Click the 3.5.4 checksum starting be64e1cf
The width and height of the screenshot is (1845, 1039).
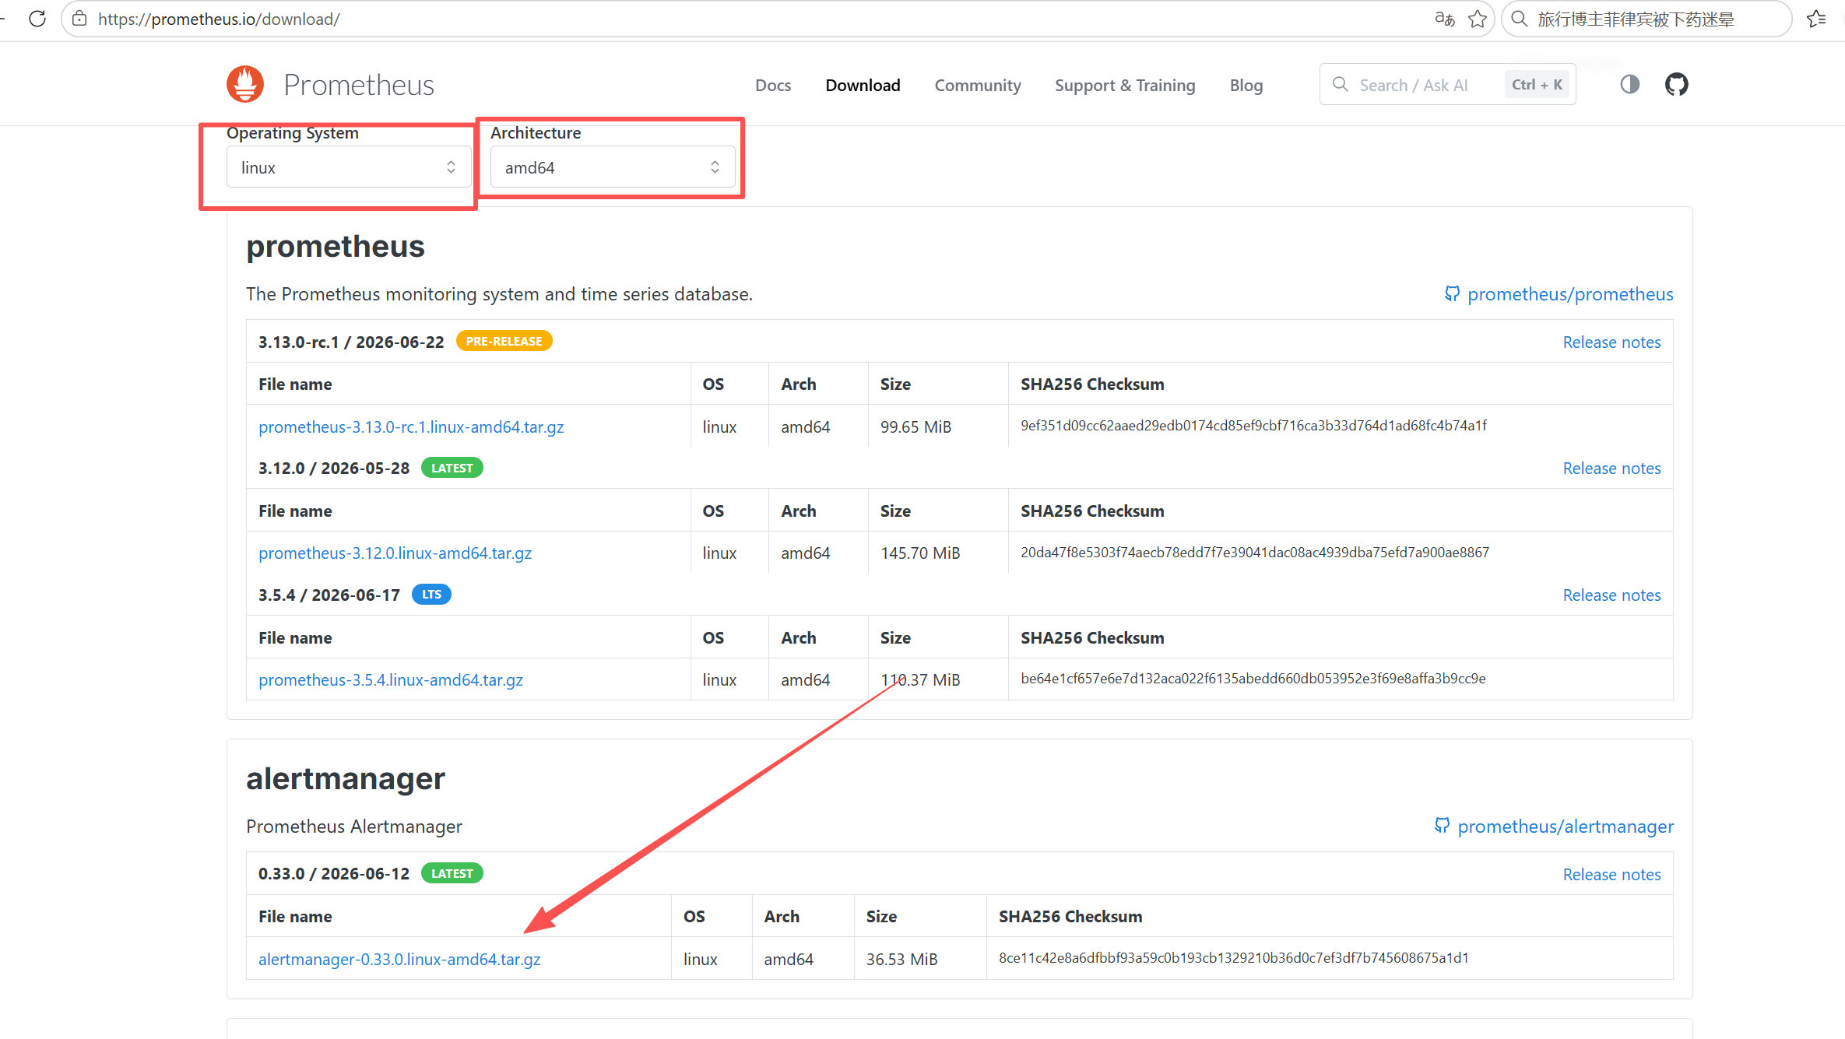(x=1253, y=679)
